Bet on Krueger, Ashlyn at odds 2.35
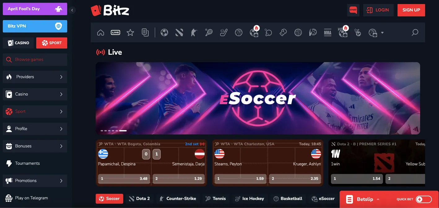 tap(295, 179)
